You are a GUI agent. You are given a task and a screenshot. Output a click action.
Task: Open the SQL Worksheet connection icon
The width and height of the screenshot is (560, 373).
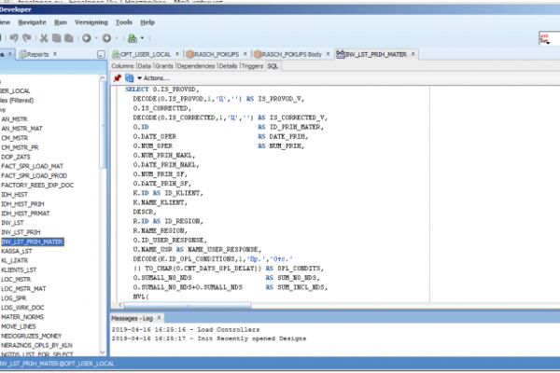133,38
